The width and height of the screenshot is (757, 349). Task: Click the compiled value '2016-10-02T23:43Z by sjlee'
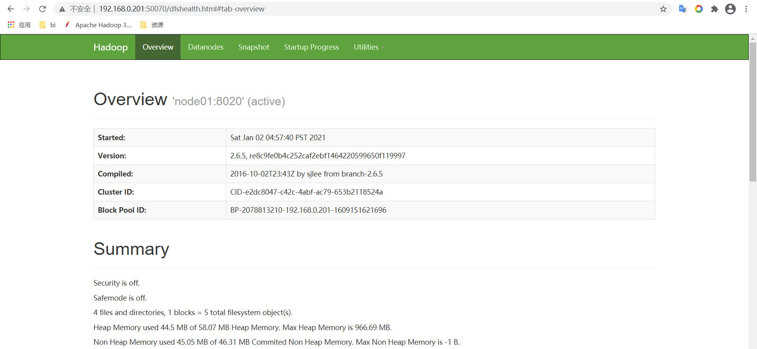point(306,174)
